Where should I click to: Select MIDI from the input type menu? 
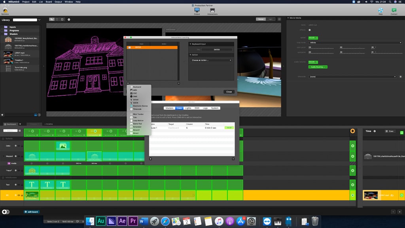click(135, 90)
